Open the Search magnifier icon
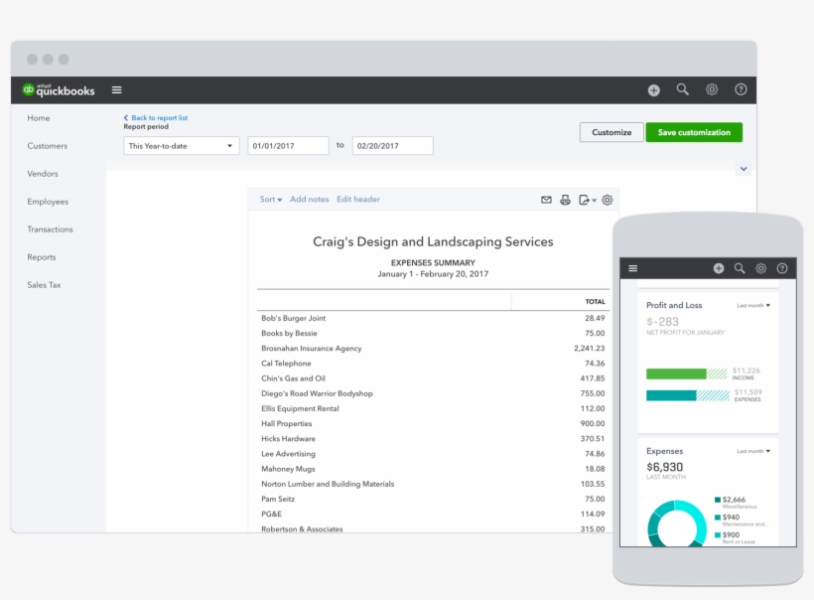The image size is (814, 600). 682,89
